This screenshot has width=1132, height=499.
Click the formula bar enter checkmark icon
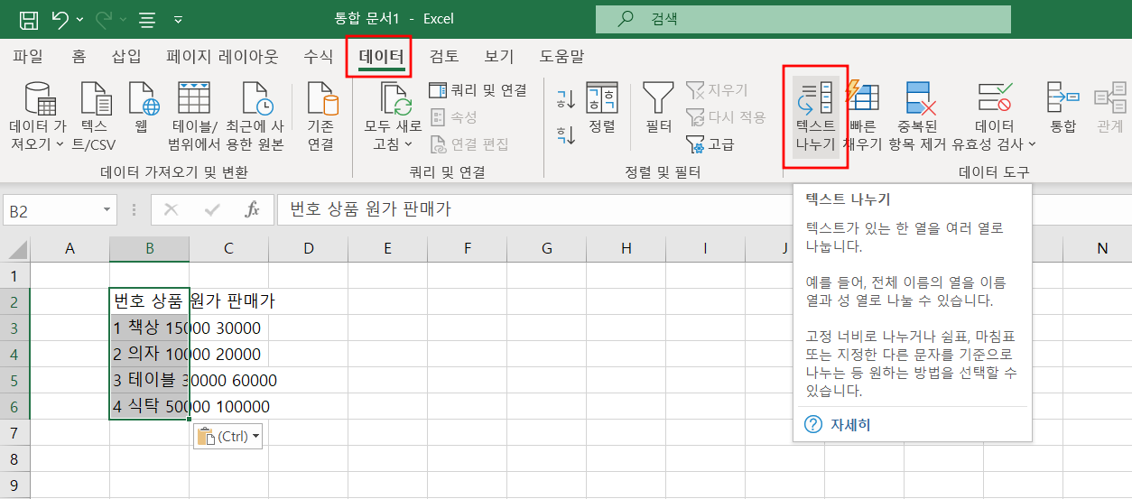[x=212, y=210]
